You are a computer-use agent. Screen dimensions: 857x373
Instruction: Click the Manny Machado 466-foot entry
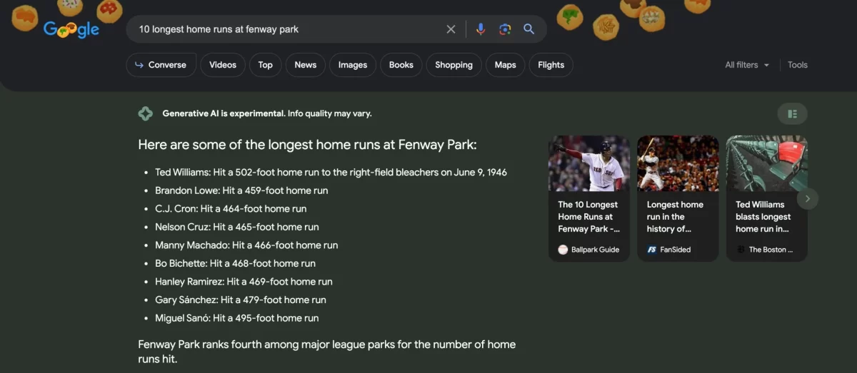246,245
